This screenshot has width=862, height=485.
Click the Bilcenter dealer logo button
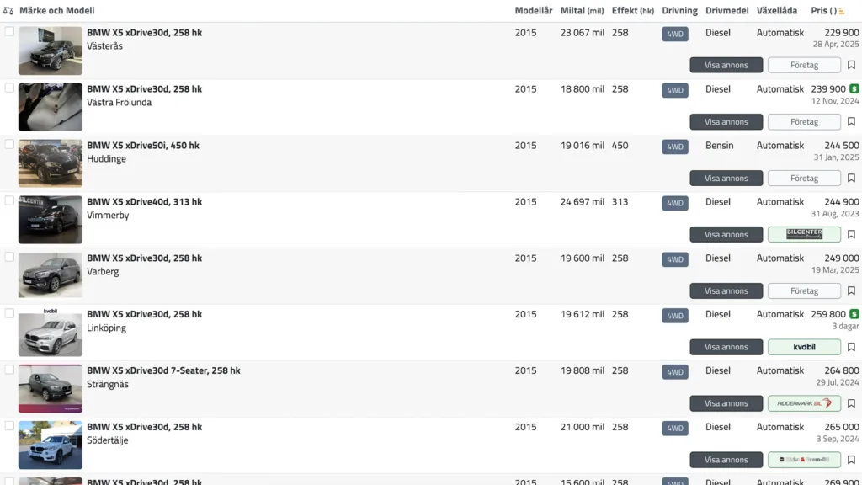point(804,234)
